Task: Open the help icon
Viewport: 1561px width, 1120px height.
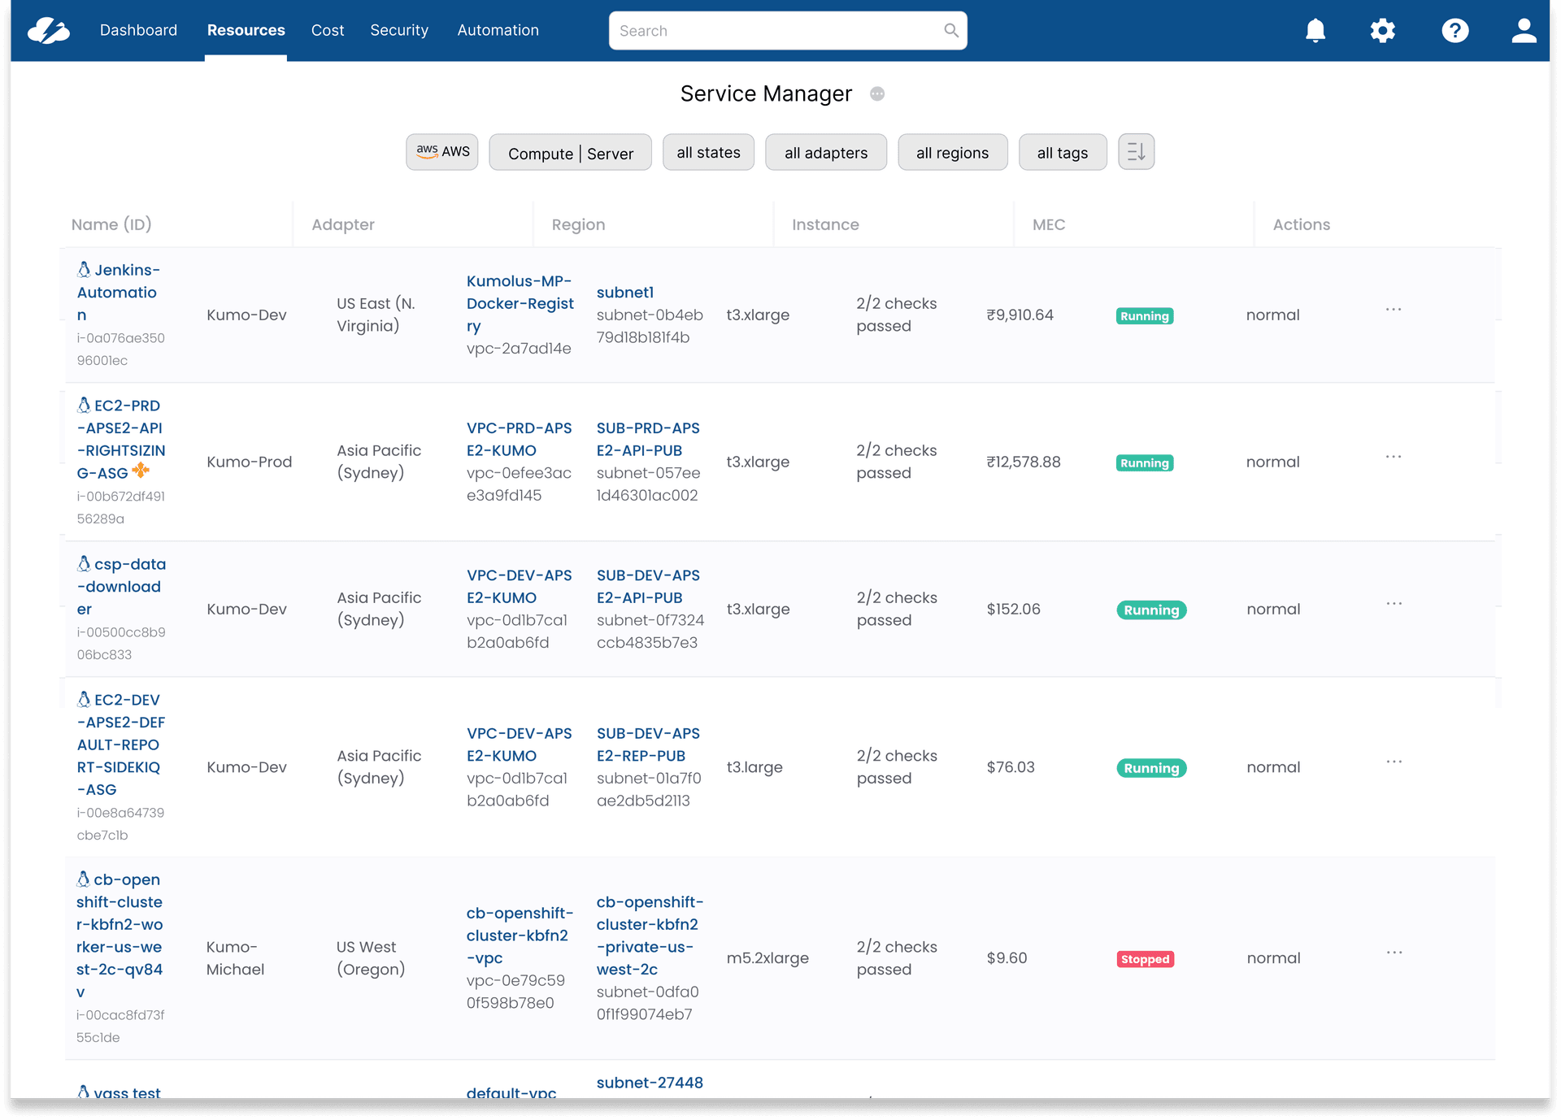Action: 1455,30
